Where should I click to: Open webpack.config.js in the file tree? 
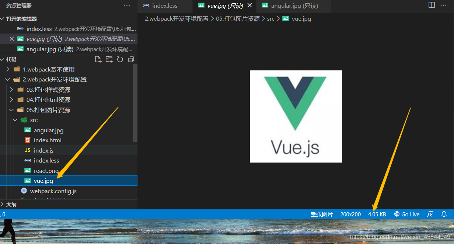click(x=66, y=191)
